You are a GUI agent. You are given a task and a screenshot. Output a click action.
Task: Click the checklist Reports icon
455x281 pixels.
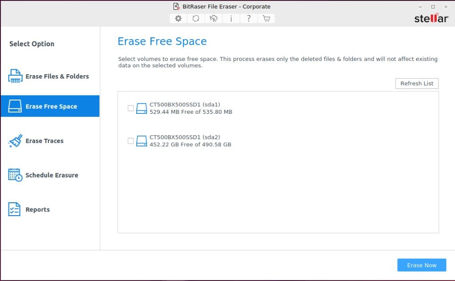[14, 209]
